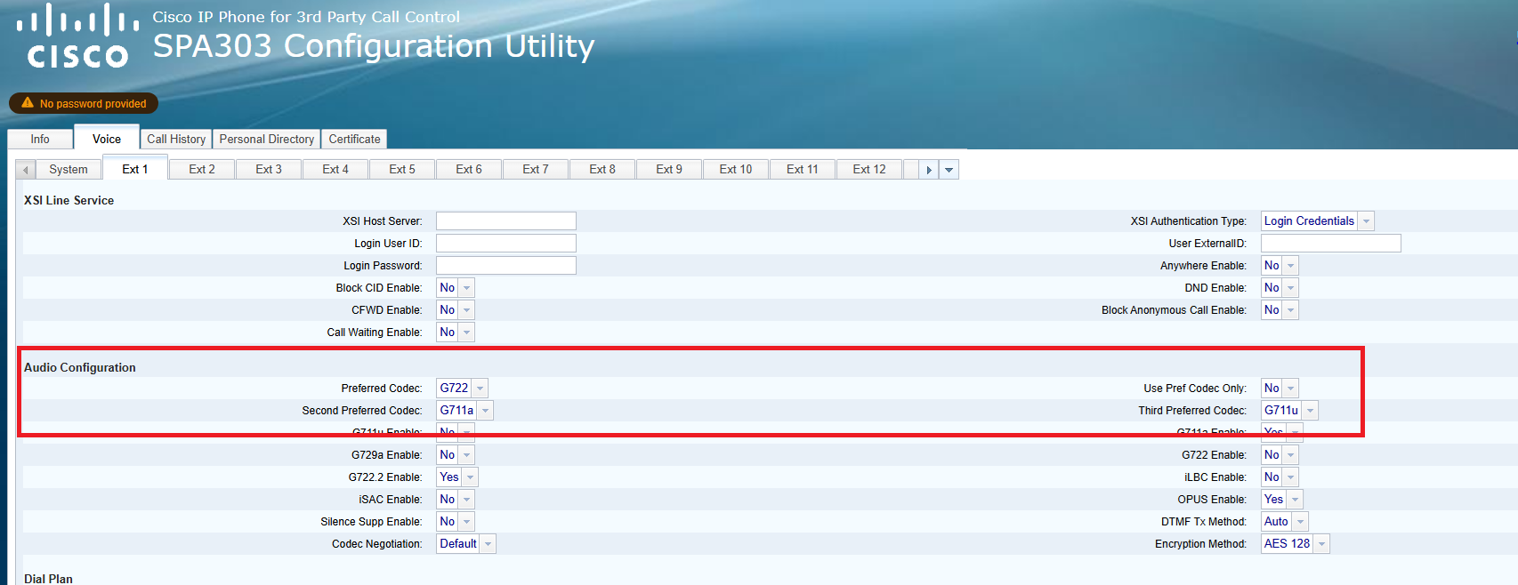Switch to the Ext 9 sub-tab

[x=669, y=170]
